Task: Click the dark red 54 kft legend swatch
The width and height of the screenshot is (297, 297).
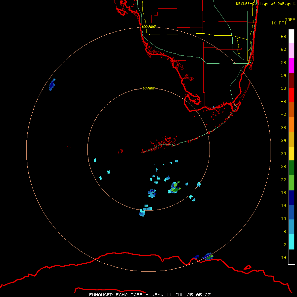Action: (x=291, y=81)
